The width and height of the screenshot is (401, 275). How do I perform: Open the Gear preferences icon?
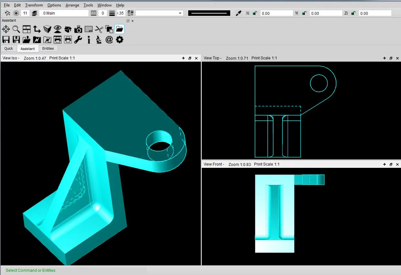[x=119, y=39]
